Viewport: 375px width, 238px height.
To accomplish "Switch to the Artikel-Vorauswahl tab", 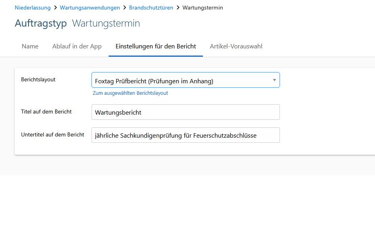I will (236, 46).
